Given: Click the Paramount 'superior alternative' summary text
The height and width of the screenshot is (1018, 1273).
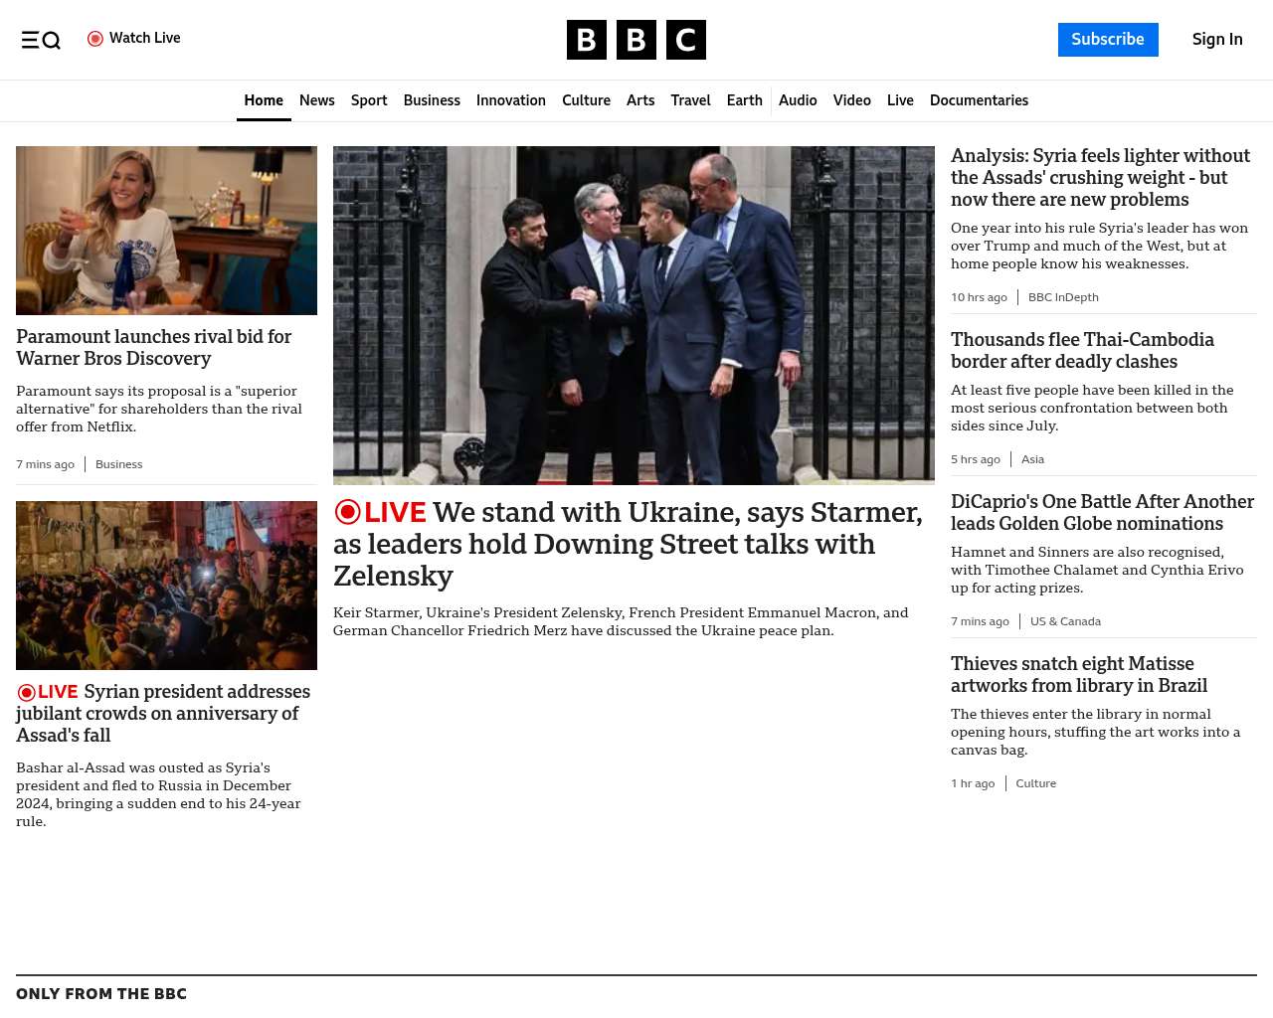Looking at the screenshot, I should (x=159, y=409).
